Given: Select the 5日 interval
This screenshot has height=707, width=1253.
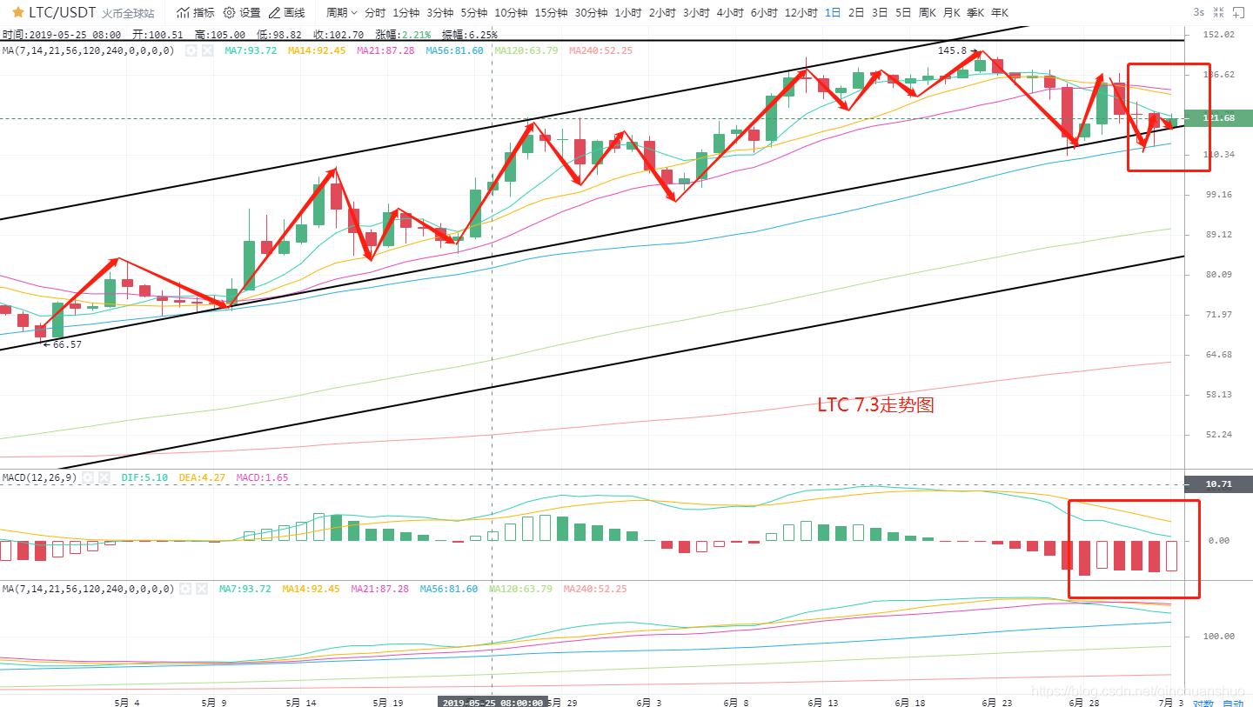Looking at the screenshot, I should 903,13.
